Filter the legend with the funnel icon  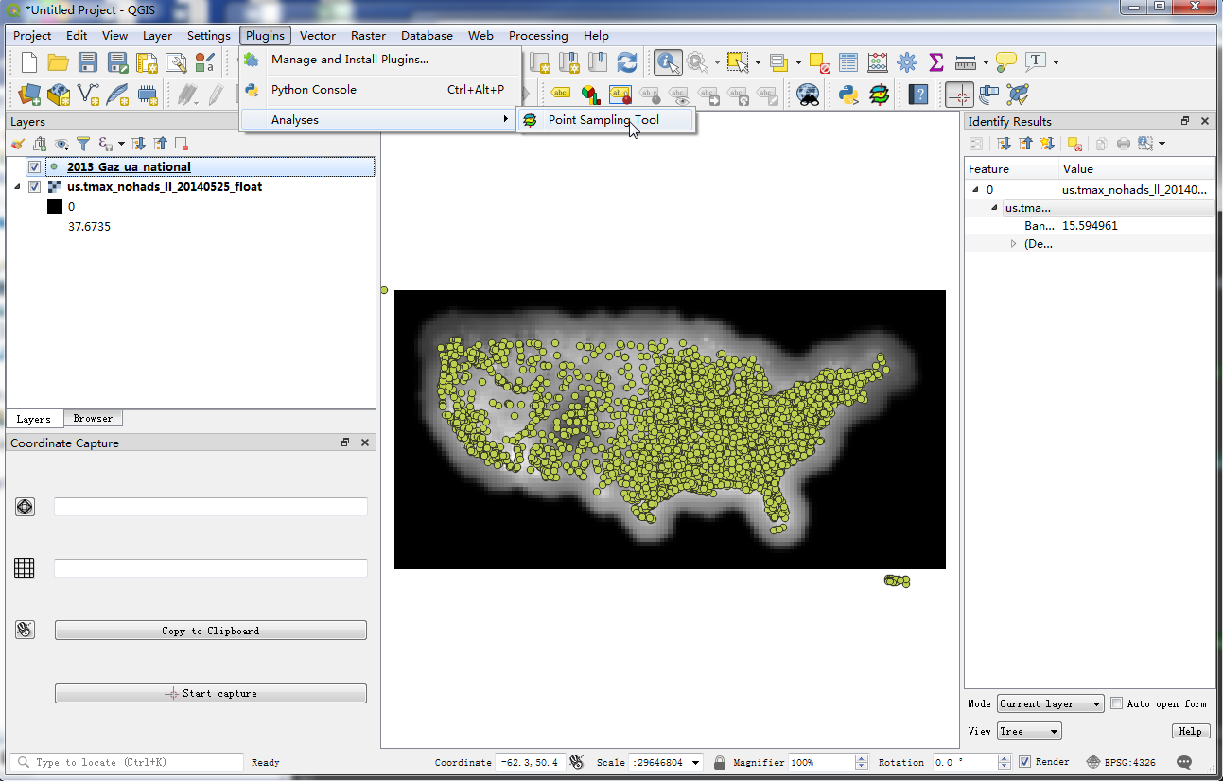(x=83, y=144)
